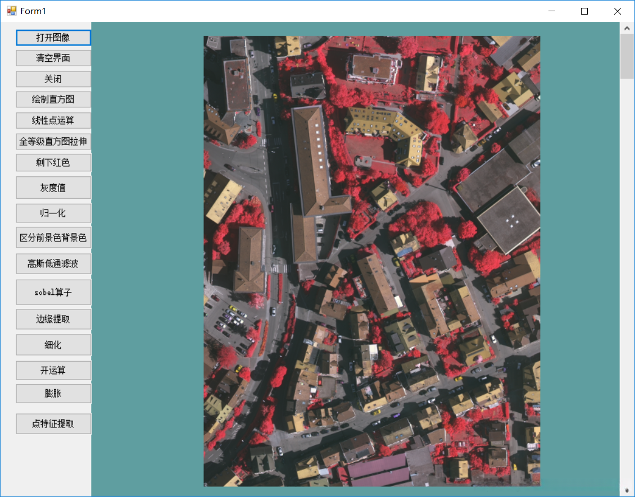This screenshot has width=635, height=497.
Task: Click the Form1 window icon
Action: [x=11, y=11]
